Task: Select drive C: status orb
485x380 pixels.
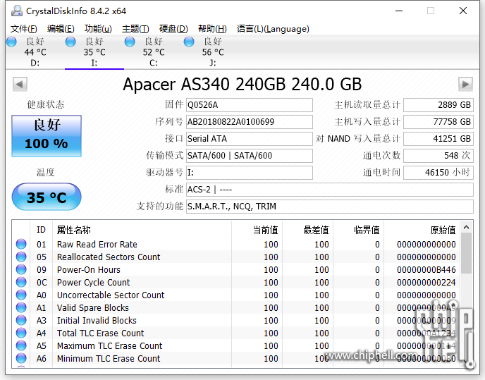Action: (130, 42)
